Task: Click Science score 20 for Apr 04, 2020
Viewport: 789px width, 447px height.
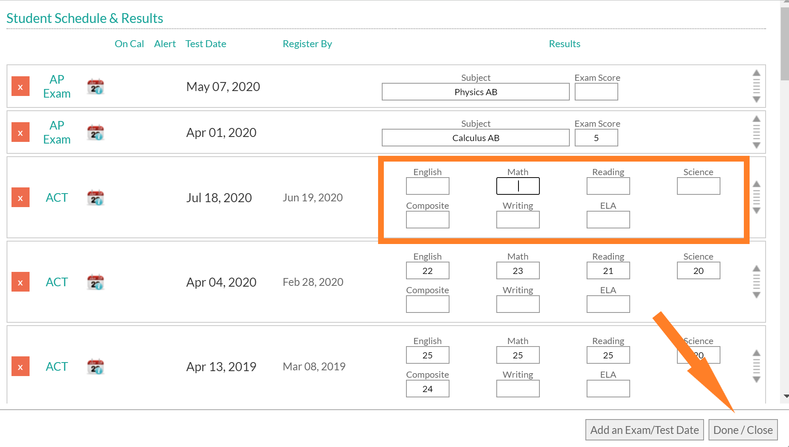Action: (x=698, y=271)
